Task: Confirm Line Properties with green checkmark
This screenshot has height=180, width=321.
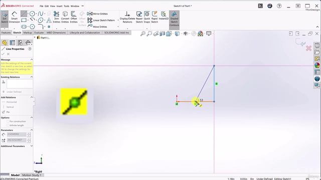Action: [x=3, y=54]
